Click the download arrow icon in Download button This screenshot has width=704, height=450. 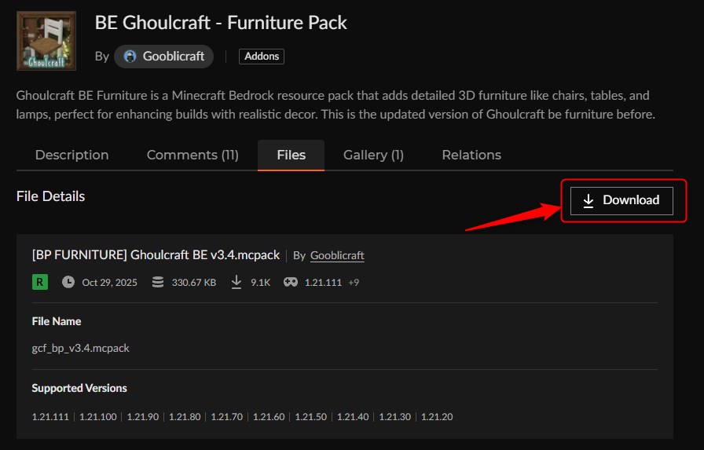pos(588,200)
